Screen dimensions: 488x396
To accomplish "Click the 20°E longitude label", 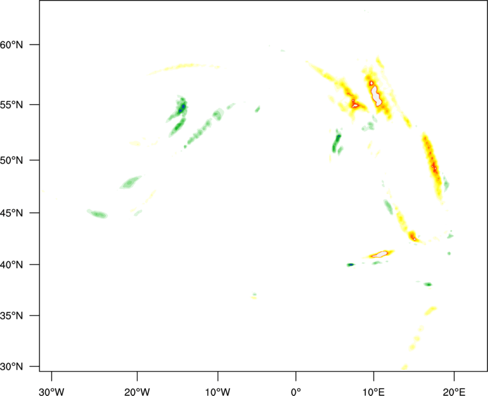I will click(454, 392).
